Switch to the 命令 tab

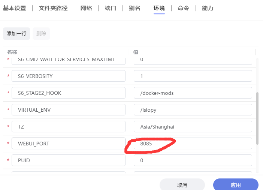[183, 8]
